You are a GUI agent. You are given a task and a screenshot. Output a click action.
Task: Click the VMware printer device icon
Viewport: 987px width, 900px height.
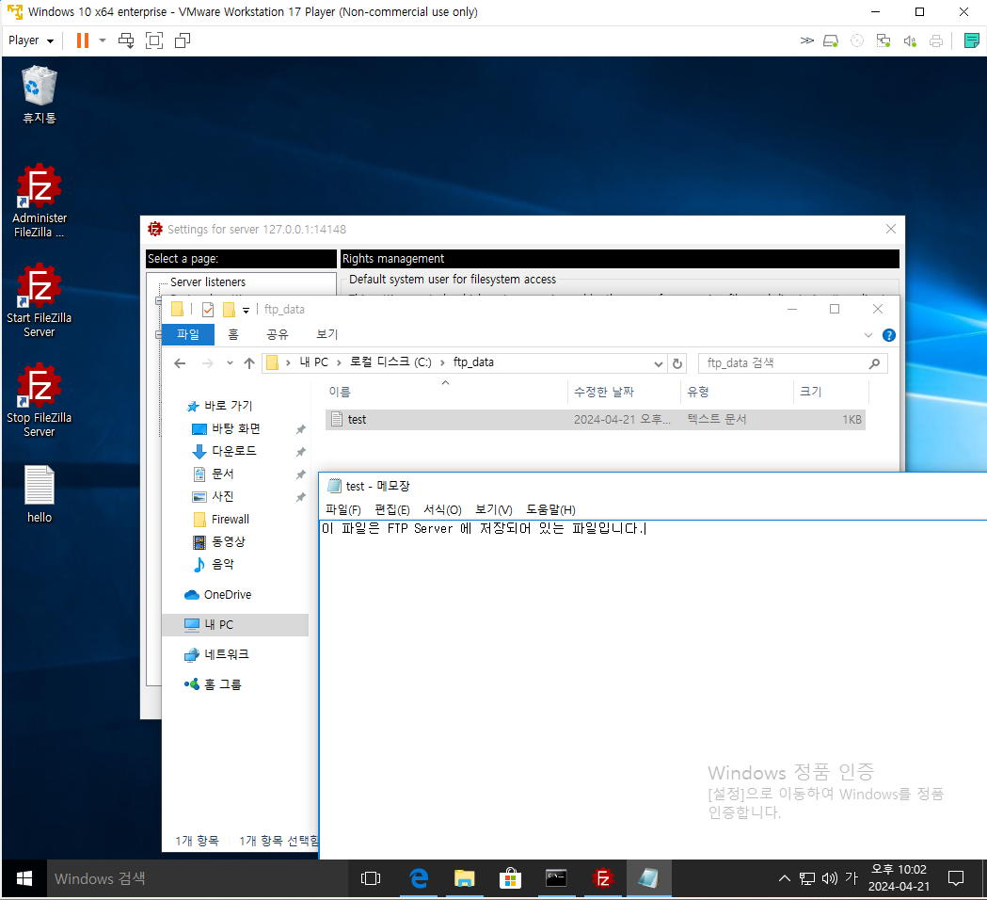click(936, 40)
